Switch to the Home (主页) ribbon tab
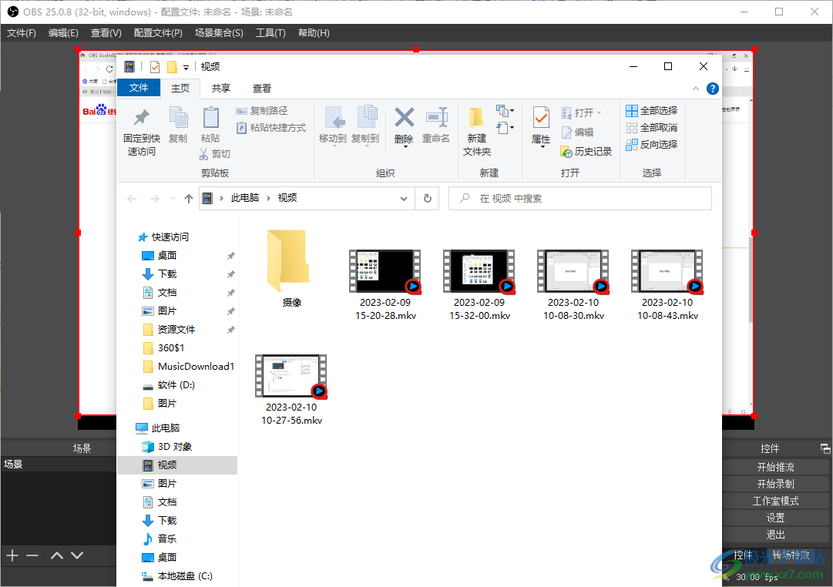Image resolution: width=833 pixels, height=587 pixels. 180,88
